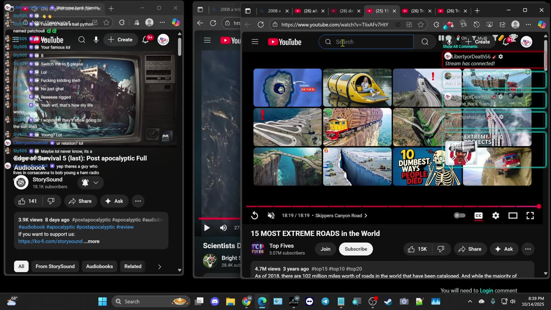Expand the StorySound description with '...more'
551x310 pixels.
coord(92,242)
